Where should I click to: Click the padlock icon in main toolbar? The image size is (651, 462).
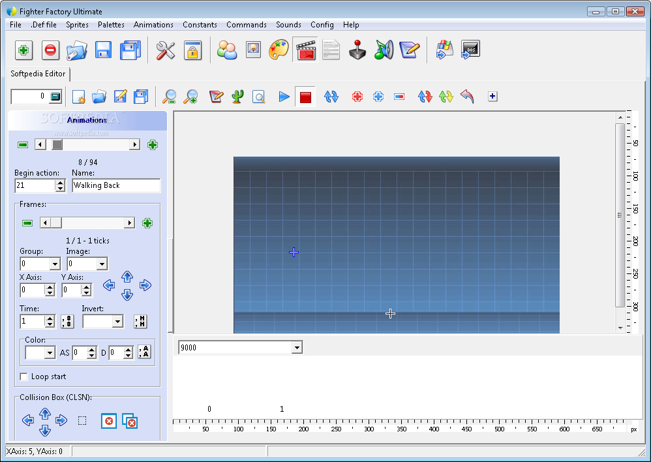click(192, 50)
